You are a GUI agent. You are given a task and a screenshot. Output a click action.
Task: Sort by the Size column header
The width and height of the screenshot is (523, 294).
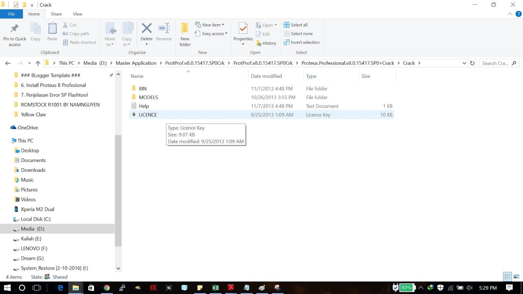click(x=366, y=76)
